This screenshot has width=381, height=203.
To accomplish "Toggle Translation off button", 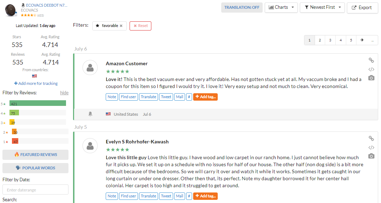I will click(242, 7).
